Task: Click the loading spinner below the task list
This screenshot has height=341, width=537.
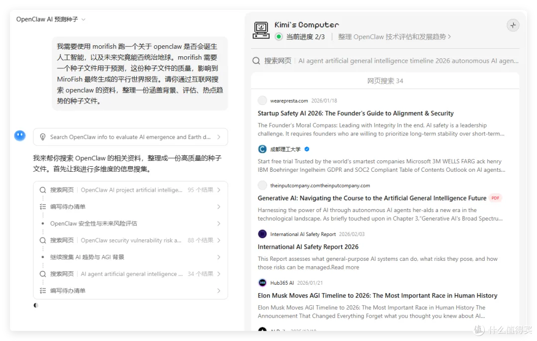Action: (36, 305)
